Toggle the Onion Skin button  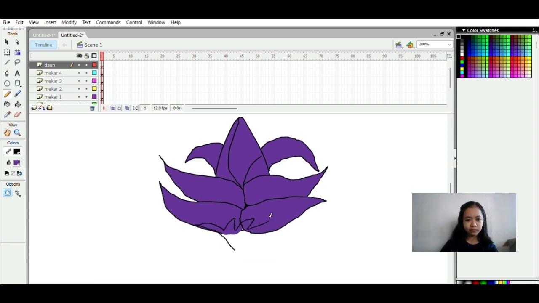tap(112, 108)
